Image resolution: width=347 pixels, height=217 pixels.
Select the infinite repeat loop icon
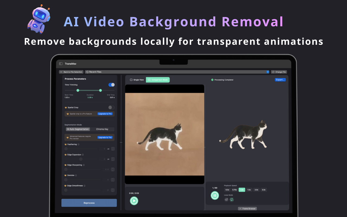(x=232, y=200)
